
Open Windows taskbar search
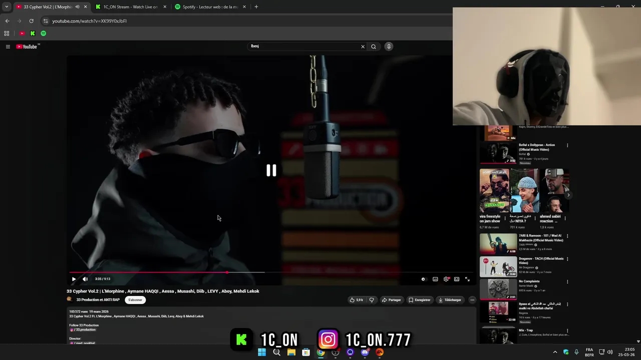coord(276,352)
